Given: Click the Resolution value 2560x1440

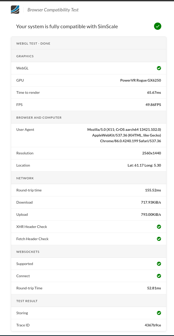Looking at the screenshot, I should 151,153.
